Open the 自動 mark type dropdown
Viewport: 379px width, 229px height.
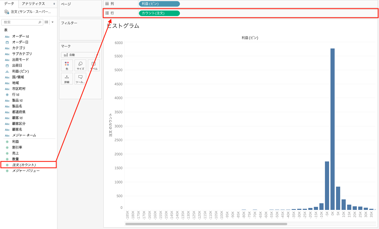click(97, 55)
